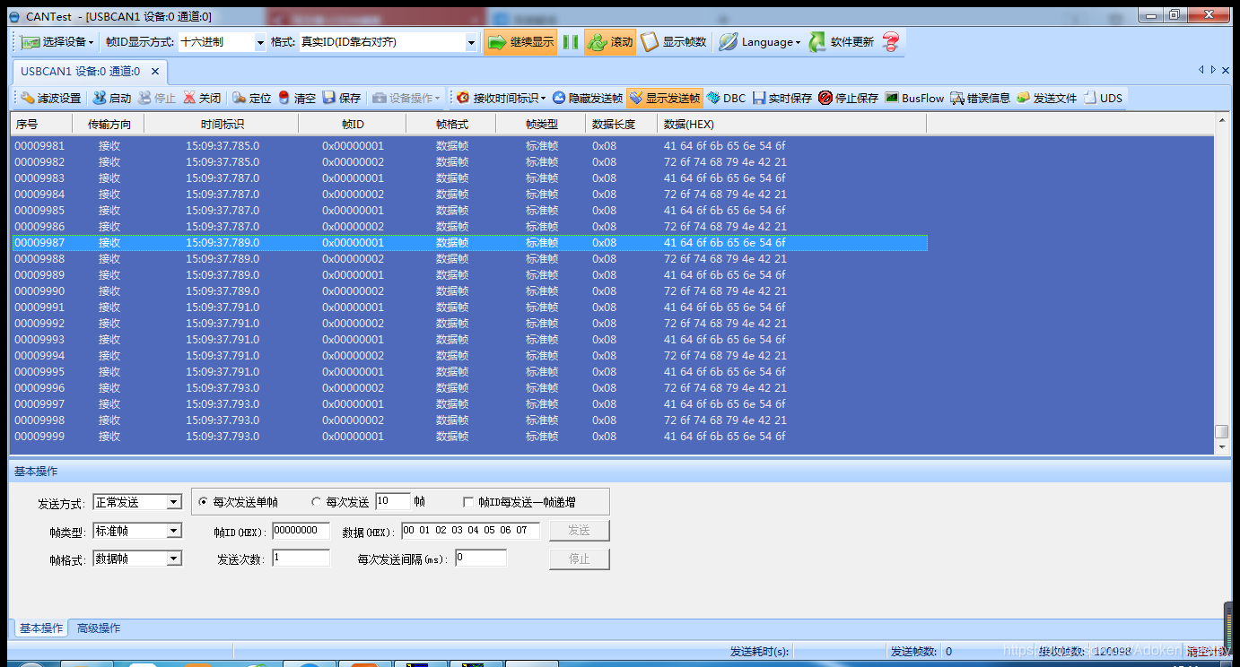Open the Language dropdown menu
Image resolution: width=1240 pixels, height=667 pixels.
click(x=759, y=42)
